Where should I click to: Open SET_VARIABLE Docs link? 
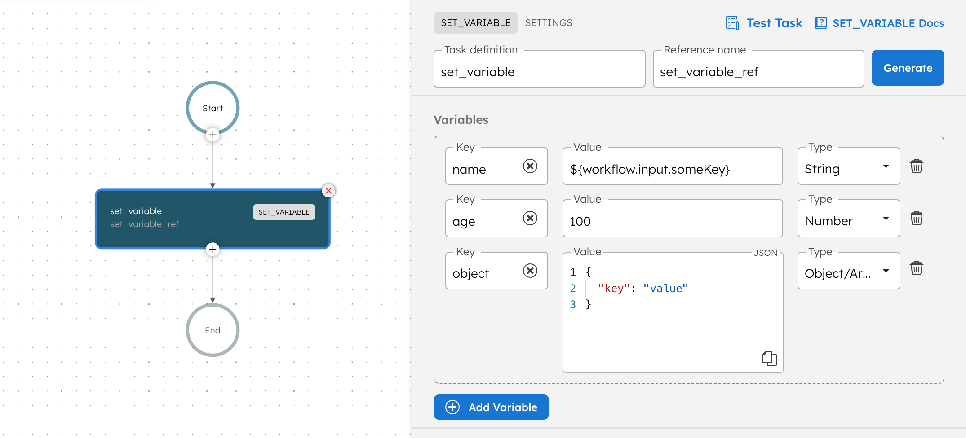880,23
